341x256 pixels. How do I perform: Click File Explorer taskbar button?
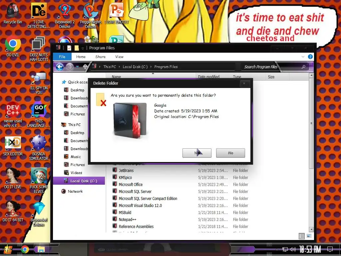point(41,249)
